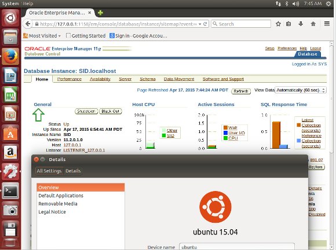The image size is (336, 250).
Task: Reload the page with Firefox reload icon
Action: [x=205, y=24]
